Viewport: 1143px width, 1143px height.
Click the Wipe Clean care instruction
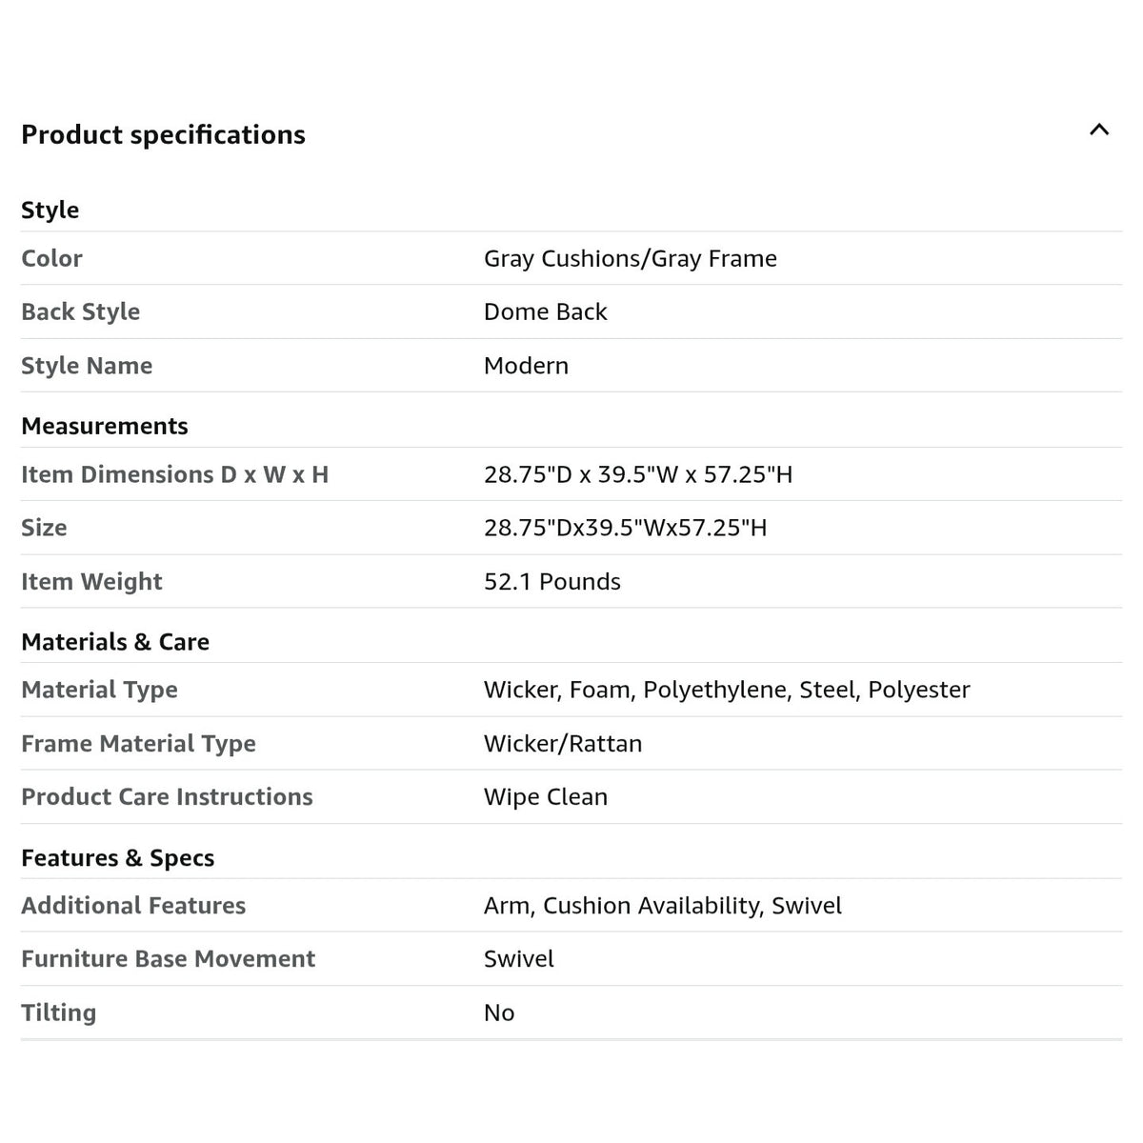(545, 797)
